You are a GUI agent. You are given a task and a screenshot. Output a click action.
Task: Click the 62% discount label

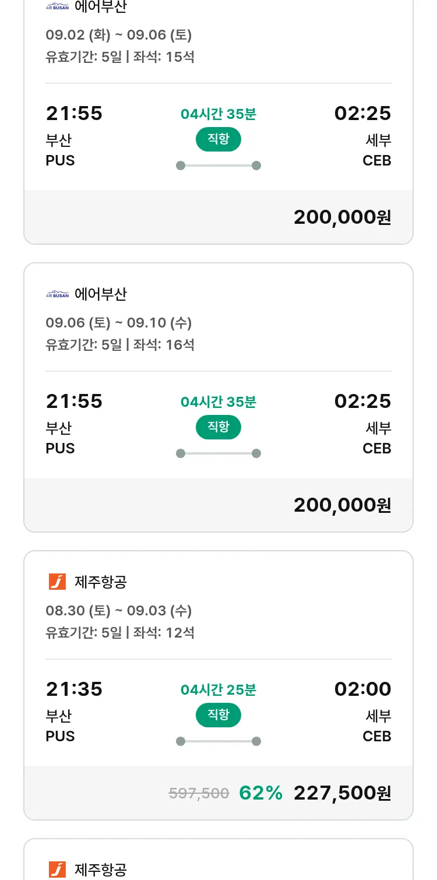click(260, 793)
